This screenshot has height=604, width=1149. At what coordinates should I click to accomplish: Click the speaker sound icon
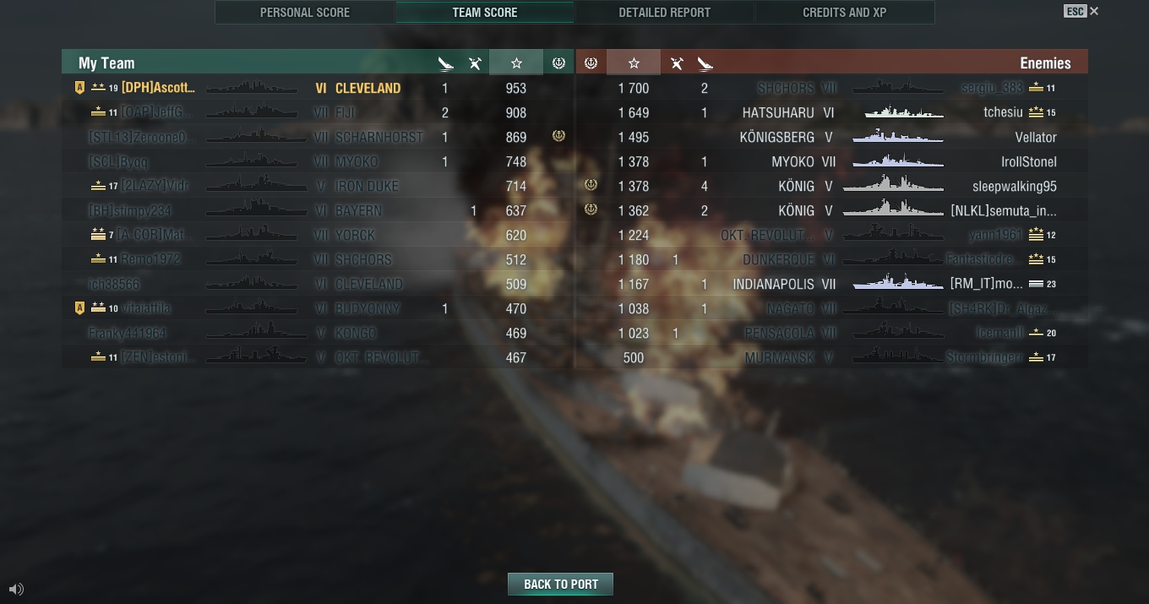point(16,589)
